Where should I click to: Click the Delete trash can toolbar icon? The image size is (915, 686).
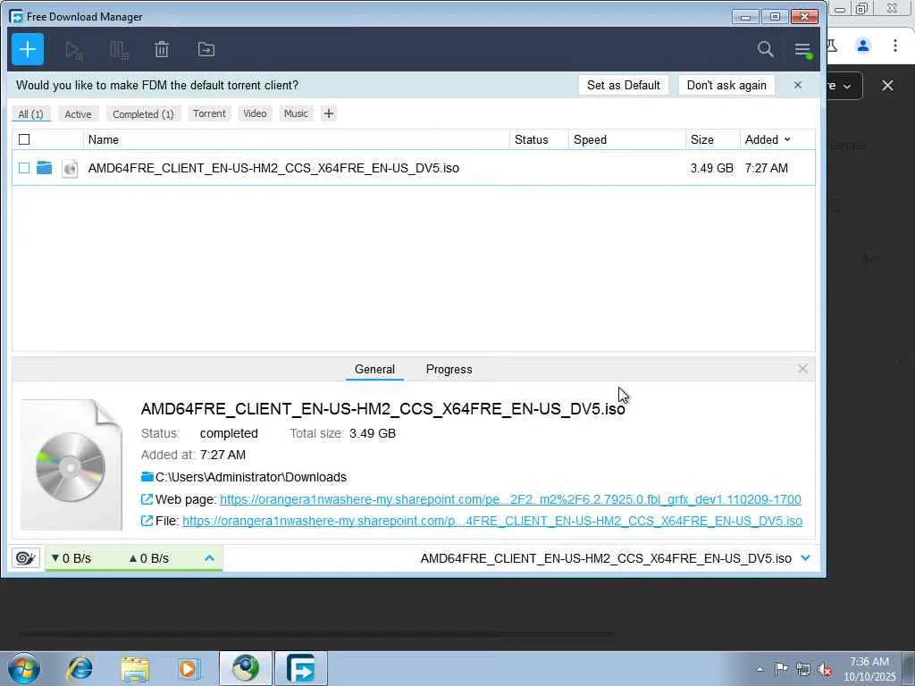coord(162,50)
